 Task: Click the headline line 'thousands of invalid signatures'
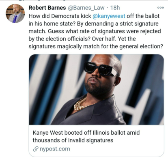pos(73,140)
